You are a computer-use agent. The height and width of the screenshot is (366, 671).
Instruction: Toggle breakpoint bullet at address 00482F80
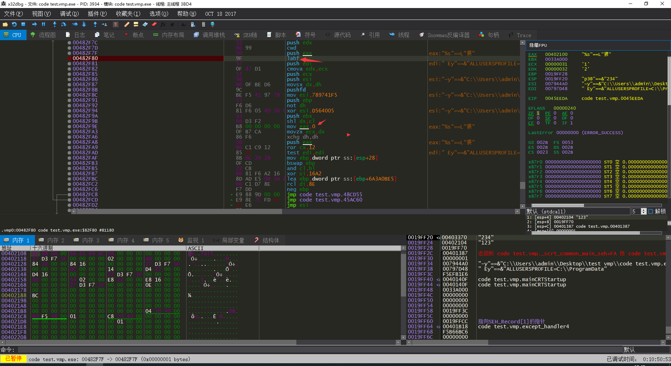coord(70,58)
